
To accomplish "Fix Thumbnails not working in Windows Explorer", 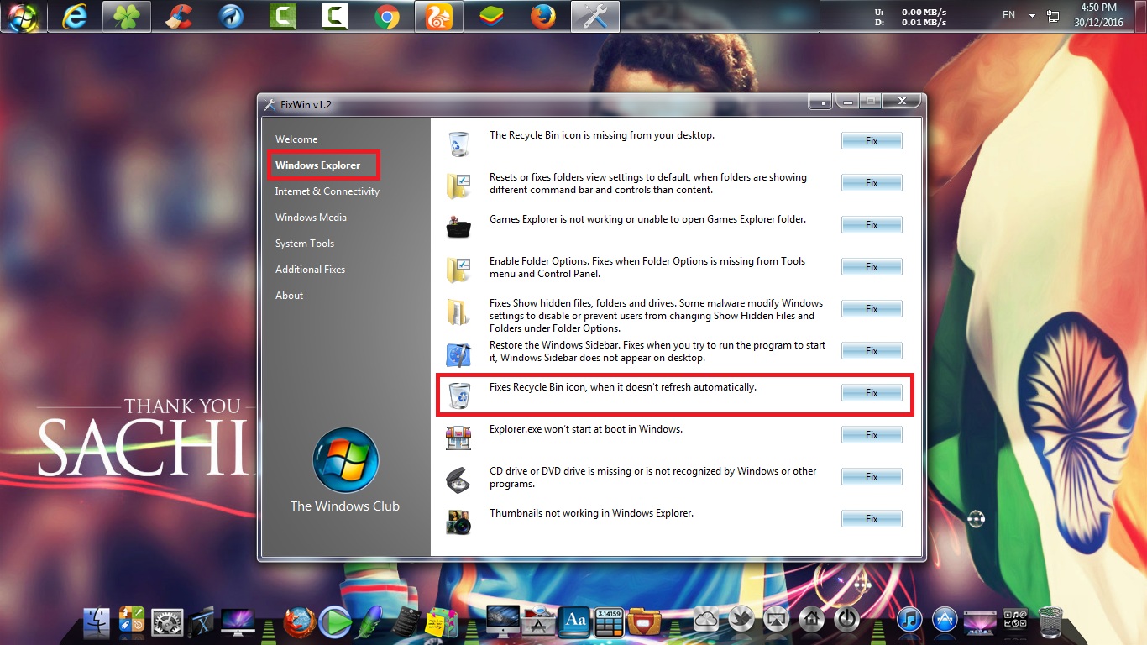I will pyautogui.click(x=872, y=519).
